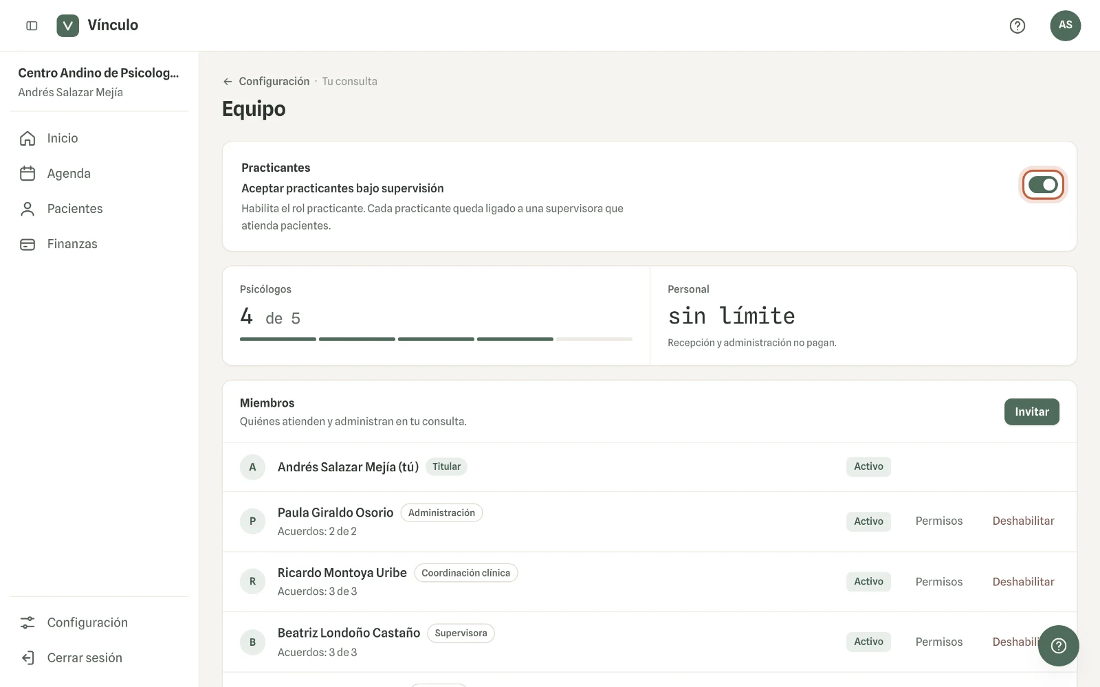Screen dimensions: 1100x687
Task: Click Configuración breadcrumb link
Action: coord(274,81)
